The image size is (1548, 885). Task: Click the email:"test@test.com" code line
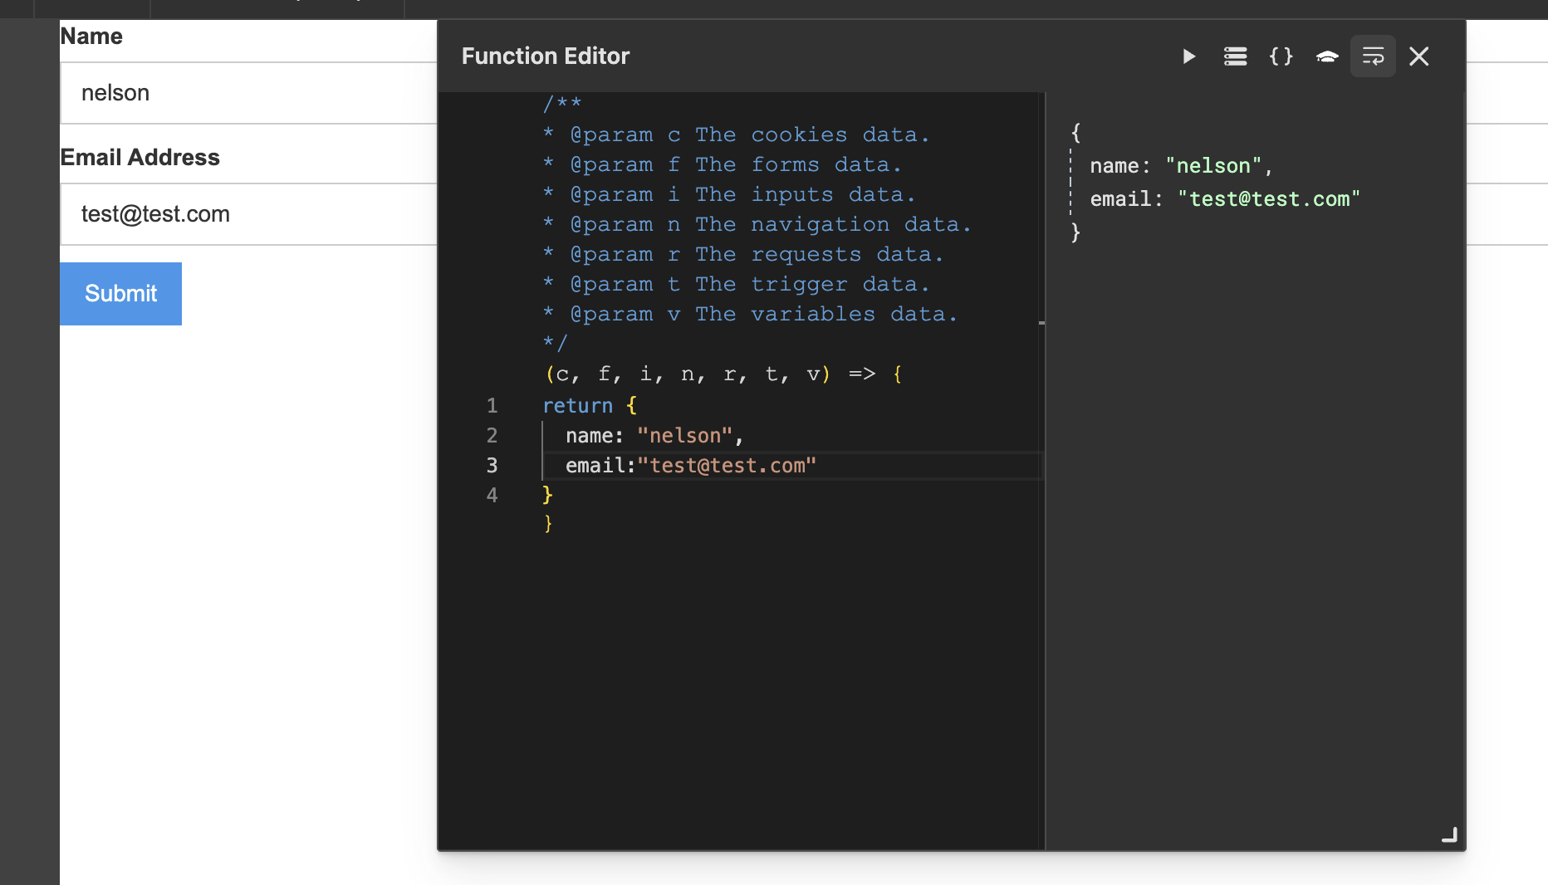(x=691, y=466)
